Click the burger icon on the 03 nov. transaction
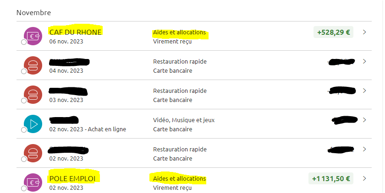Image resolution: width=385 pixels, height=193 pixels. (33, 95)
